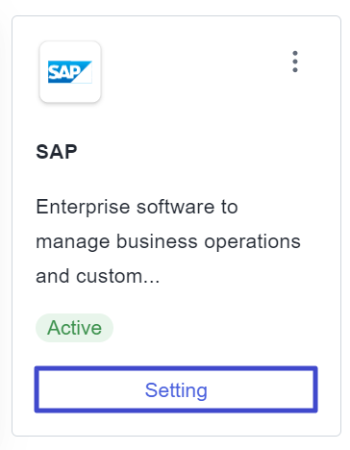This screenshot has height=450, width=350.
Task: Open the SAP card's kebab menu
Action: [x=295, y=62]
